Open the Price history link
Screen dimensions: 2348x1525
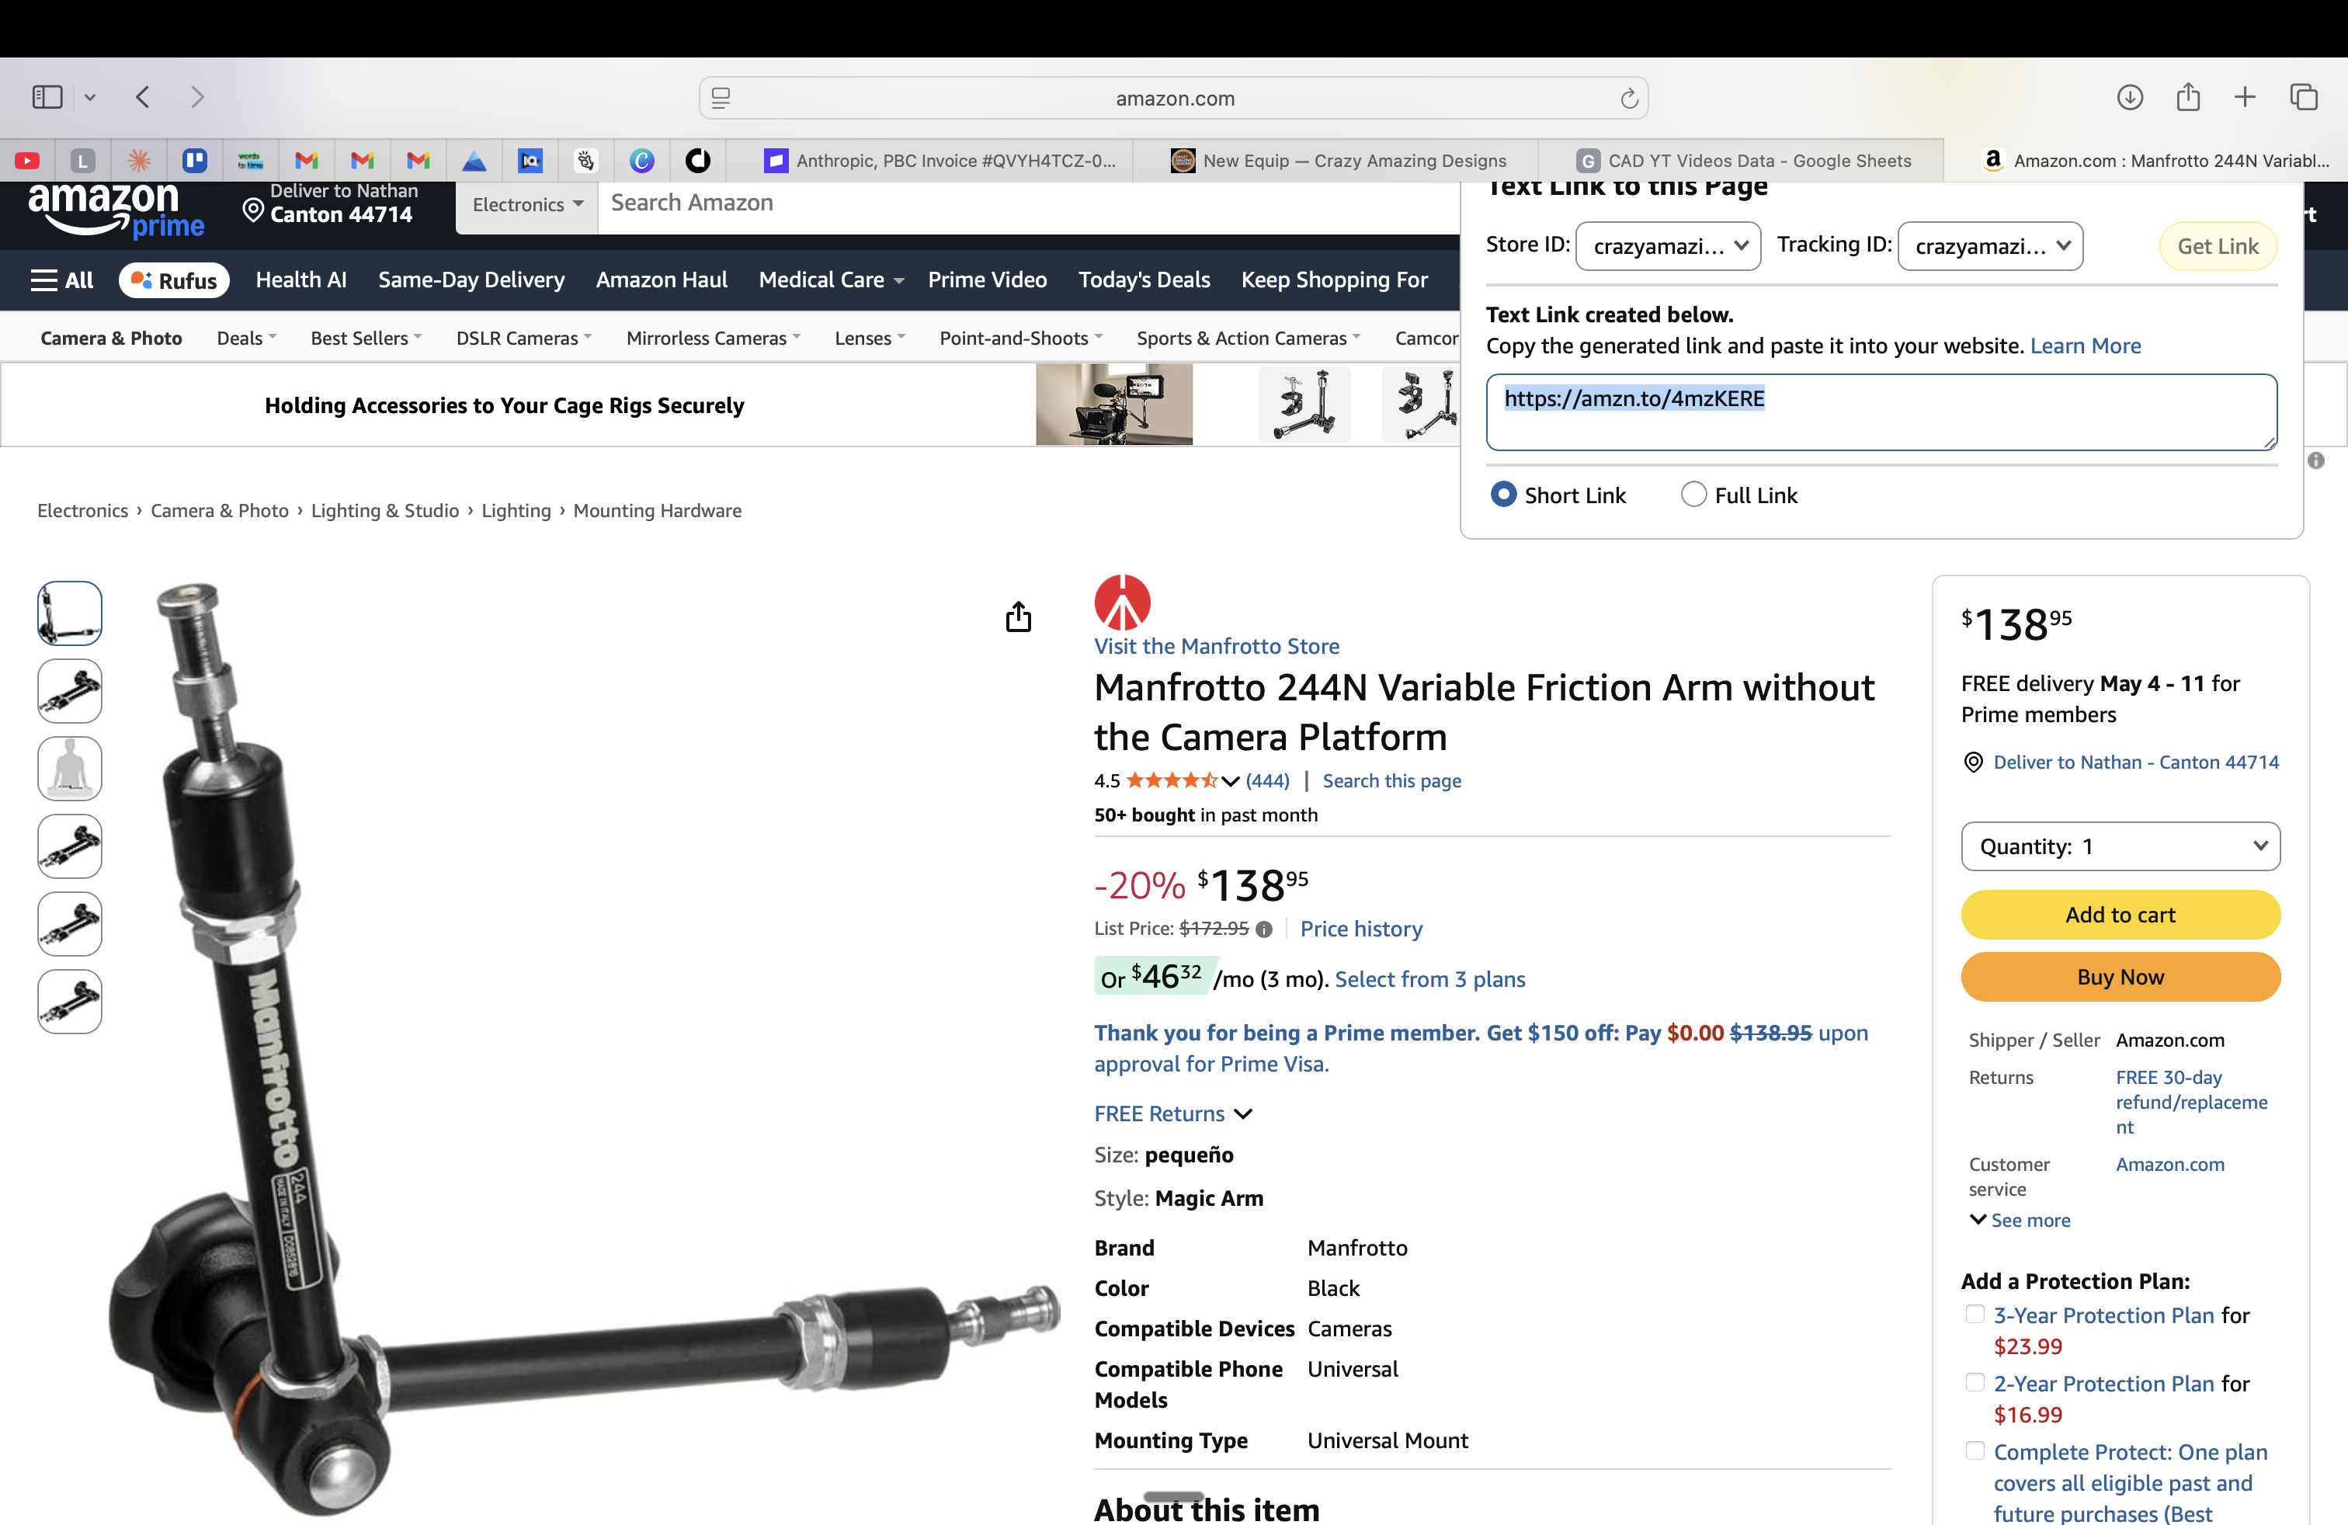pyautogui.click(x=1361, y=929)
